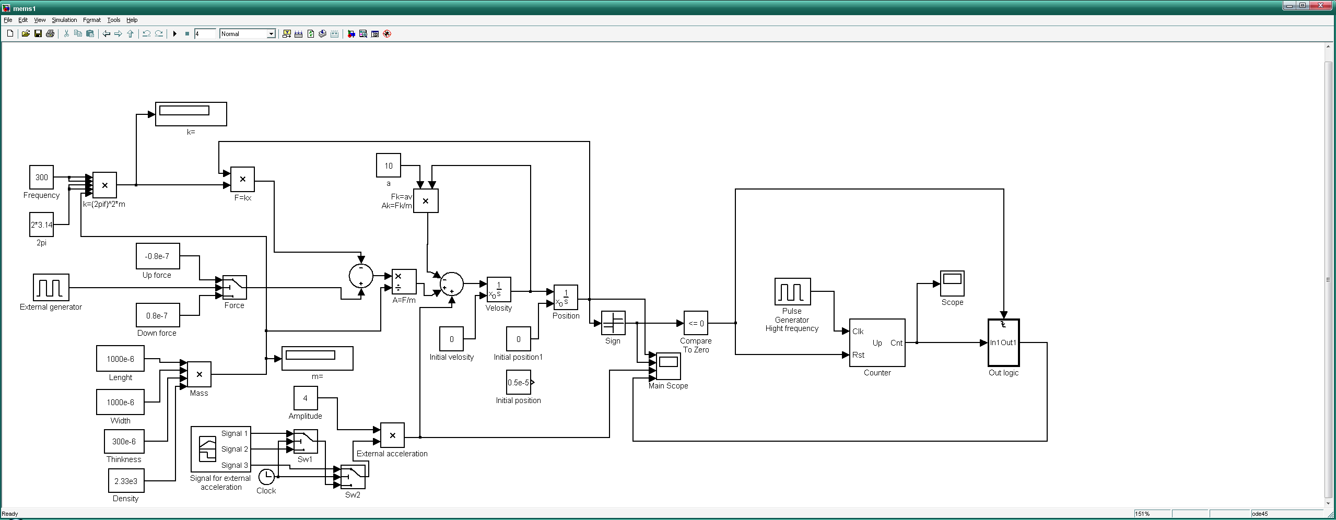
Task: Click the Build all toolbar icon
Action: [299, 34]
